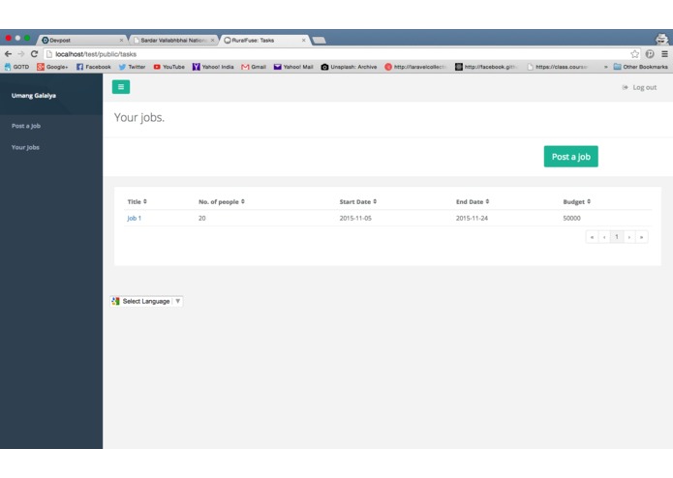This screenshot has width=673, height=478.
Task: Go to the last page of results
Action: (x=642, y=237)
